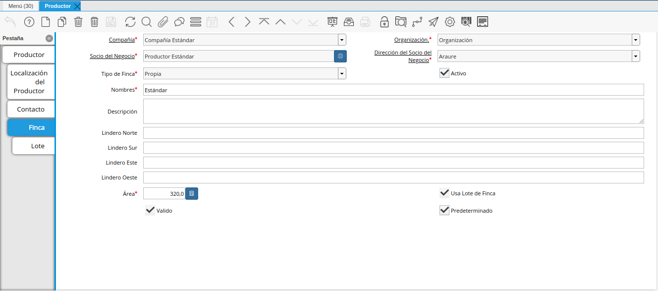Viewport: 658px width, 291px height.
Task: Open the business partner lookup button
Action: pos(340,57)
